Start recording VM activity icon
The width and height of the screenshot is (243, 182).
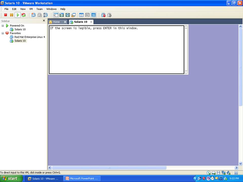click(x=103, y=15)
